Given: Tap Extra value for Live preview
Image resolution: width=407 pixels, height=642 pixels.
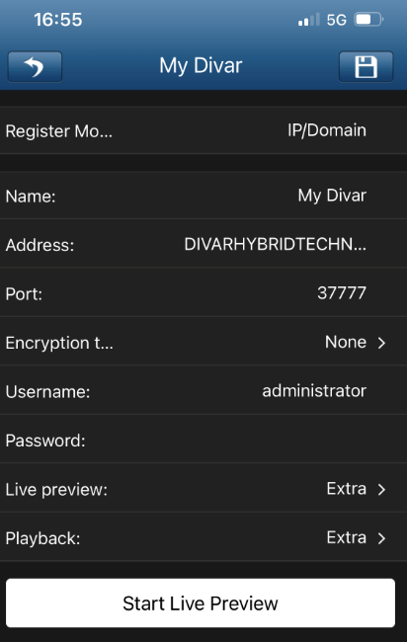Looking at the screenshot, I should [x=347, y=489].
